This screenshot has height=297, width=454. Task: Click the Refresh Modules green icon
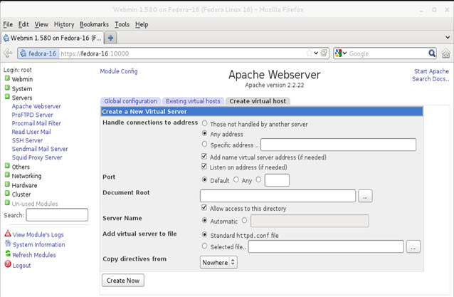pos(8,254)
